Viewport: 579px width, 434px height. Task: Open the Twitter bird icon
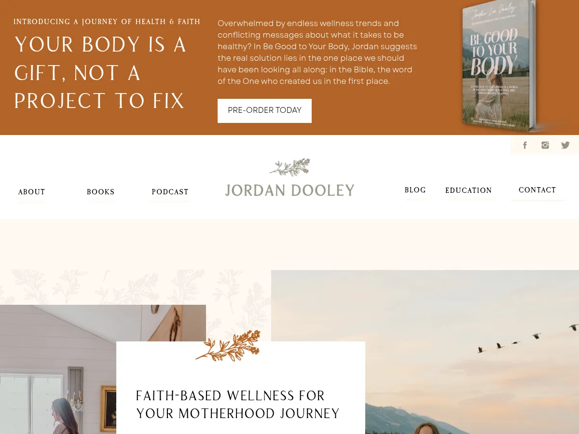click(565, 145)
